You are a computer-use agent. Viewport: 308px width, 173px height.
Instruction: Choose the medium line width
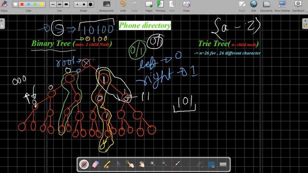click(60, 4)
